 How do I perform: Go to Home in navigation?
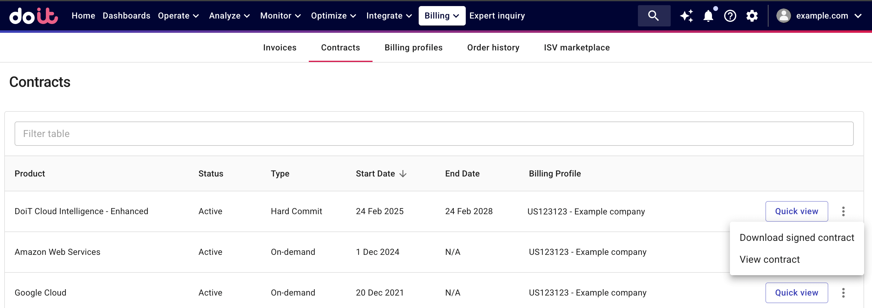click(83, 15)
